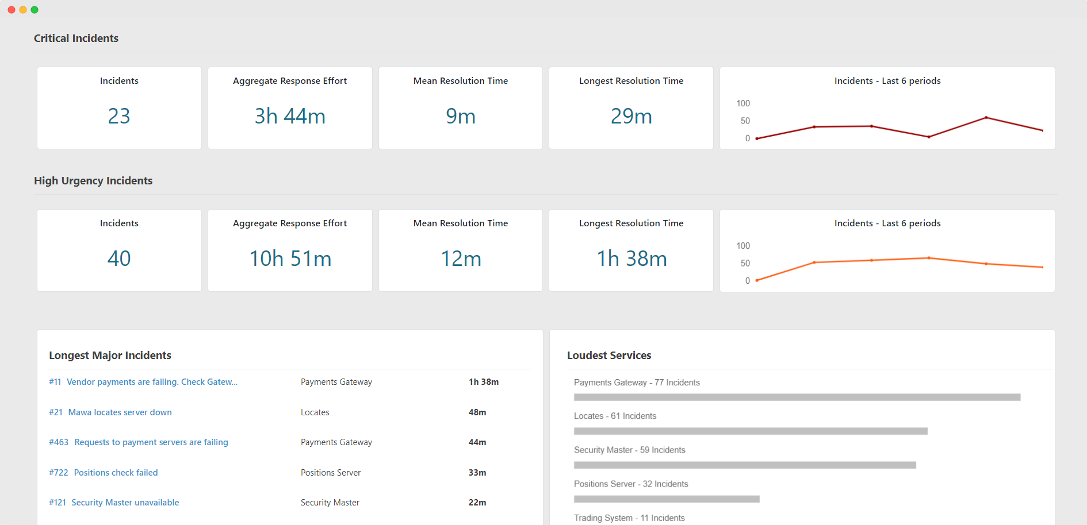This screenshot has height=525, width=1087.
Task: Open incident #121 Security Master unavailable
Action: (114, 503)
